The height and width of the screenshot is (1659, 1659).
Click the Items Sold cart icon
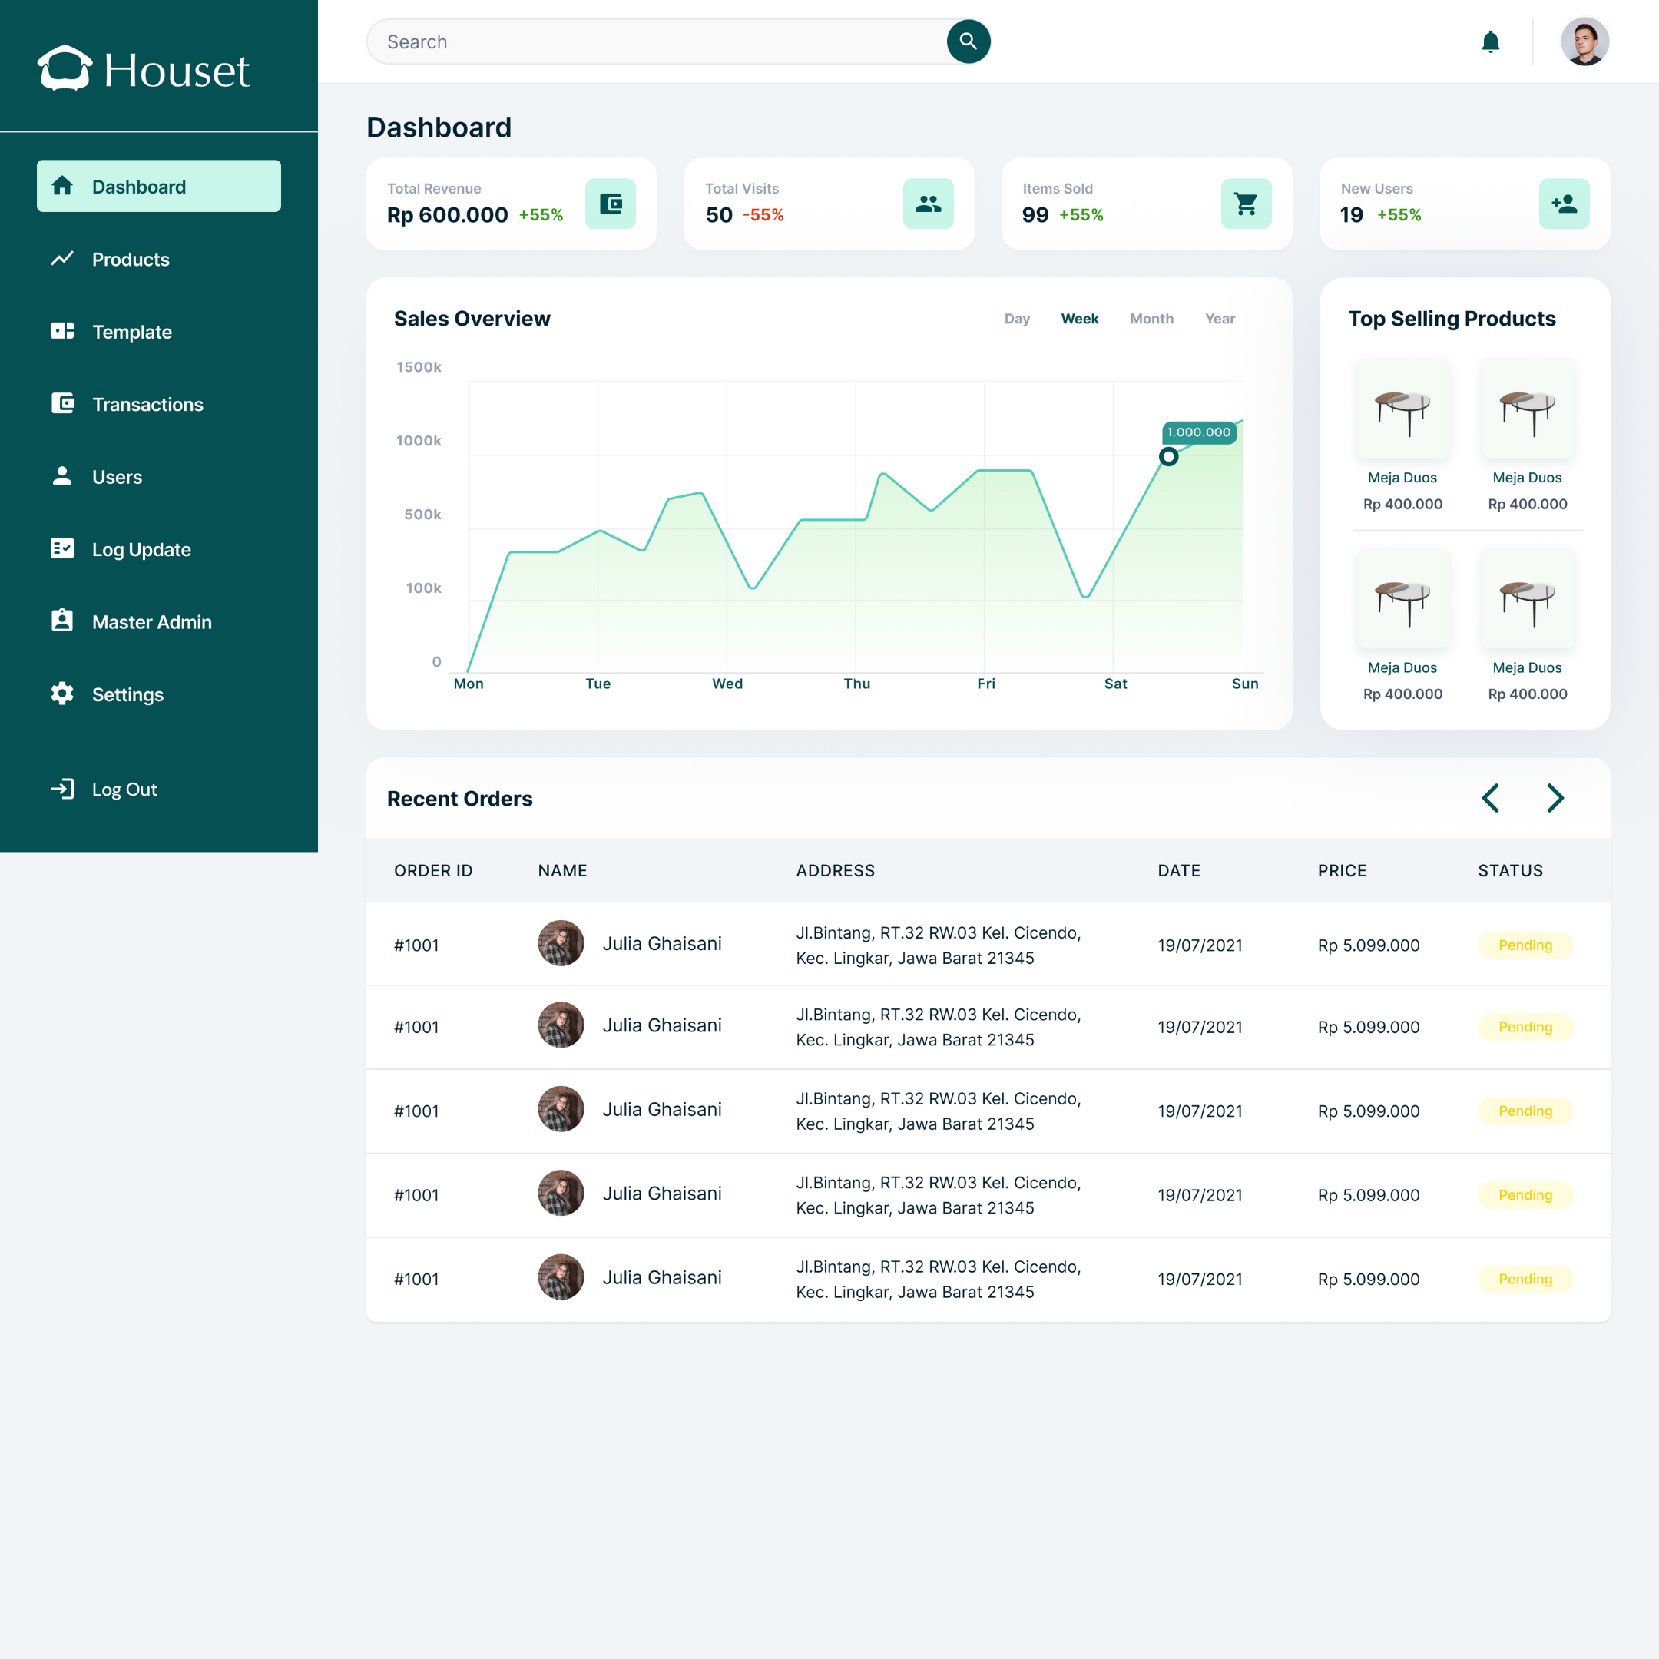(x=1246, y=204)
